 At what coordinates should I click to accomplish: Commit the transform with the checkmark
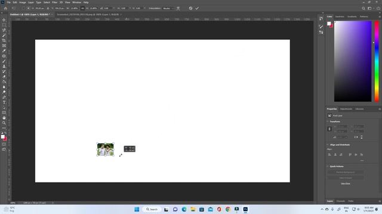(197, 8)
